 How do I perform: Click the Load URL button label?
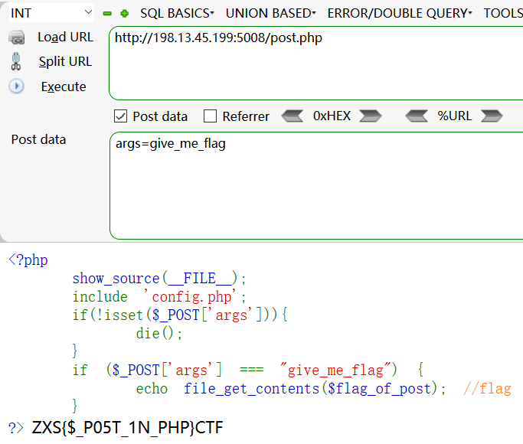[x=65, y=37]
